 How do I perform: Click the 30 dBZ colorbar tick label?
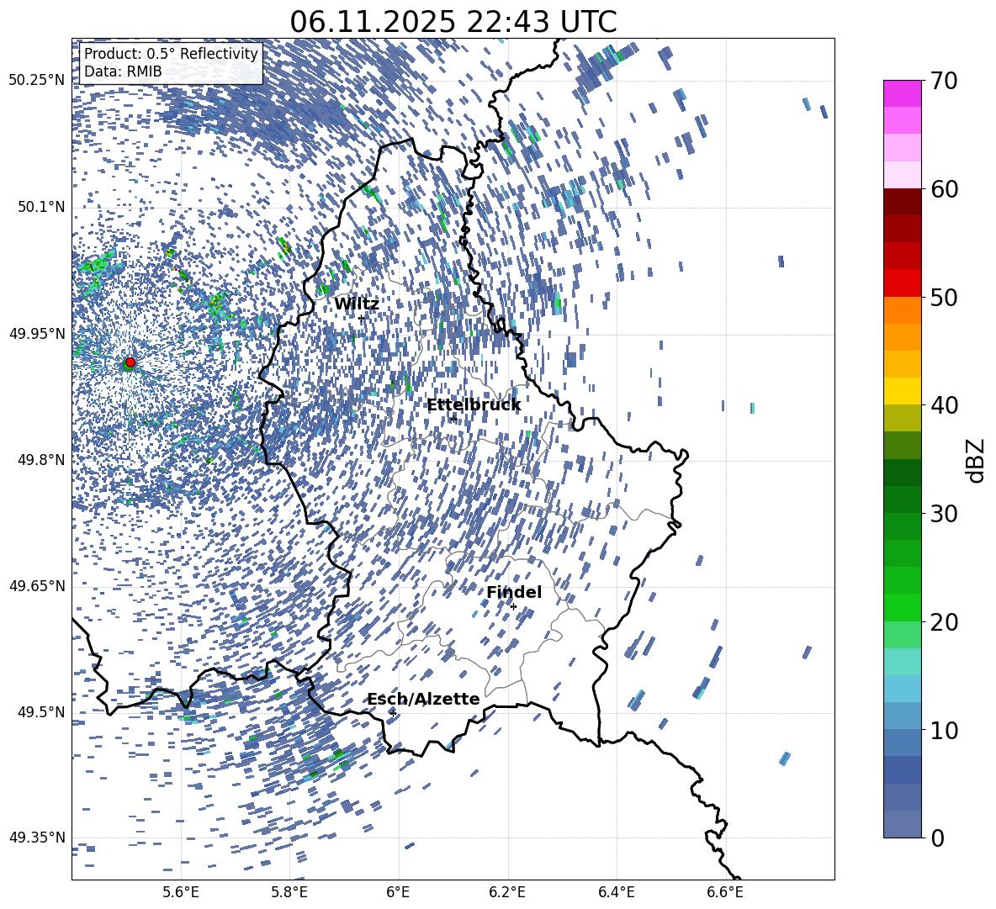[943, 514]
